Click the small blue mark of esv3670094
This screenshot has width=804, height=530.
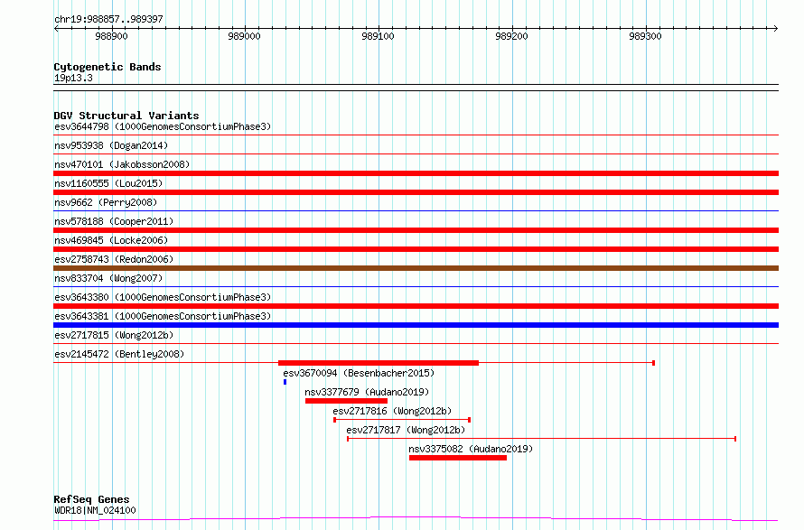(x=285, y=382)
